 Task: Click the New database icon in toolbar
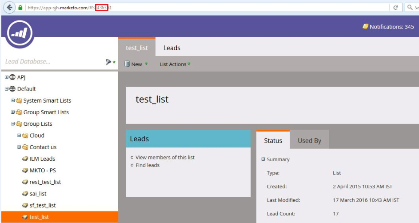pyautogui.click(x=127, y=64)
